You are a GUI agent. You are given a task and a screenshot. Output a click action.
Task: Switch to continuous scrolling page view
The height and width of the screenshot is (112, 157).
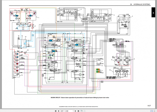tap(155, 111)
